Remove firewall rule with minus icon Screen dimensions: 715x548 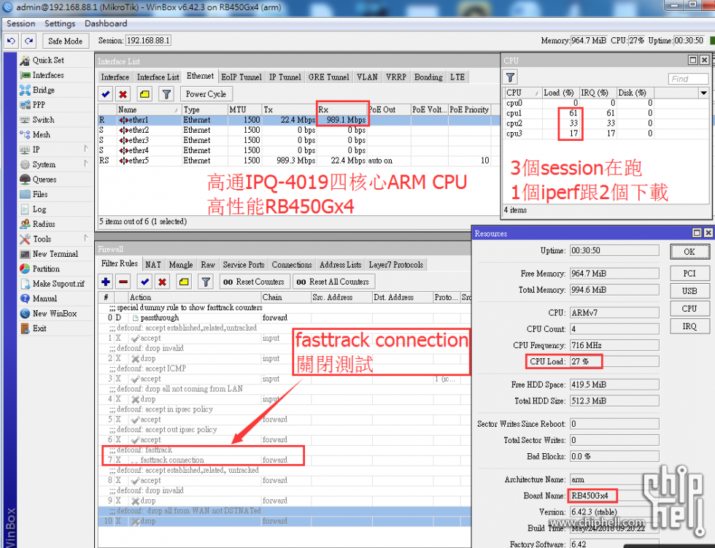(x=123, y=282)
